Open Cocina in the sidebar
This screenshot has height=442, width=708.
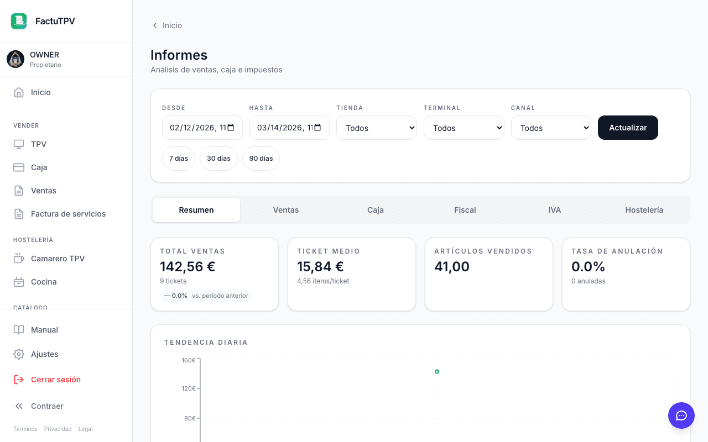66,282
